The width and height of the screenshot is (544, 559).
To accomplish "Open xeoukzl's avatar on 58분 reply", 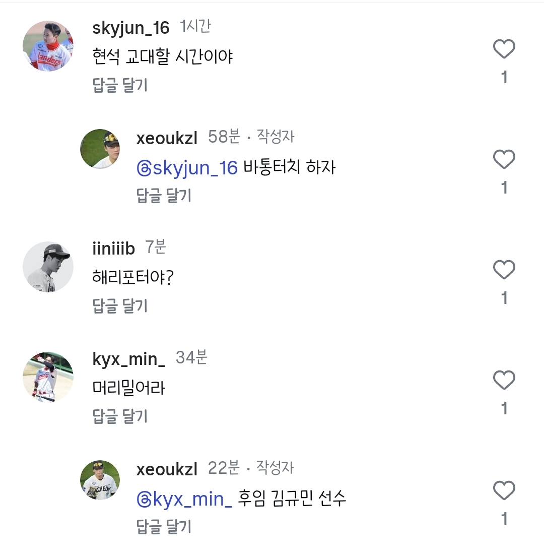I will pos(100,149).
